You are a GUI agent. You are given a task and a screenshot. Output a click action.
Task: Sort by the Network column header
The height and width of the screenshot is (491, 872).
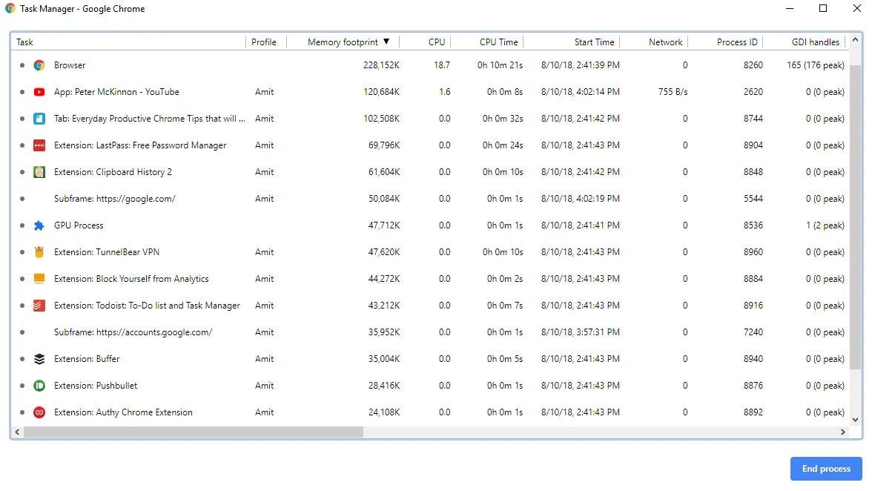click(666, 42)
